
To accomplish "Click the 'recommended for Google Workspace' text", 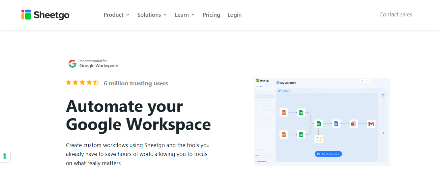I will pyautogui.click(x=99, y=64).
